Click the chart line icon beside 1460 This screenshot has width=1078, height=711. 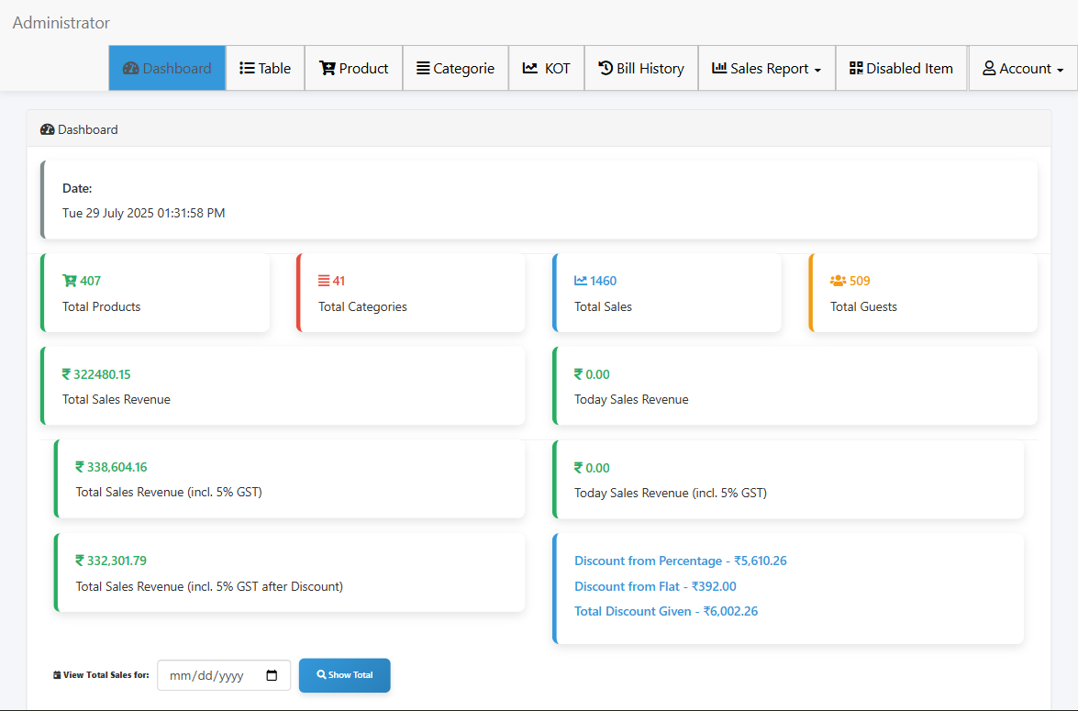click(581, 281)
